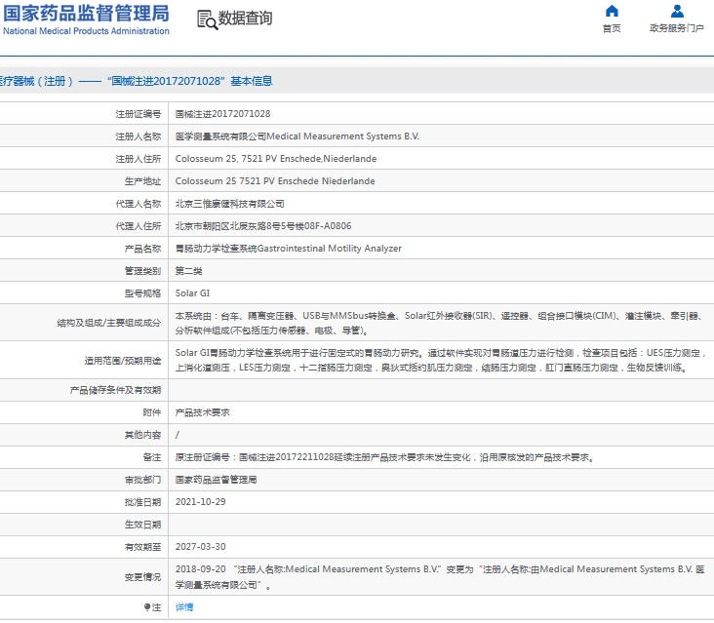Click the 批准日期 label
Viewport: 714px width, 623px height.
point(143,502)
